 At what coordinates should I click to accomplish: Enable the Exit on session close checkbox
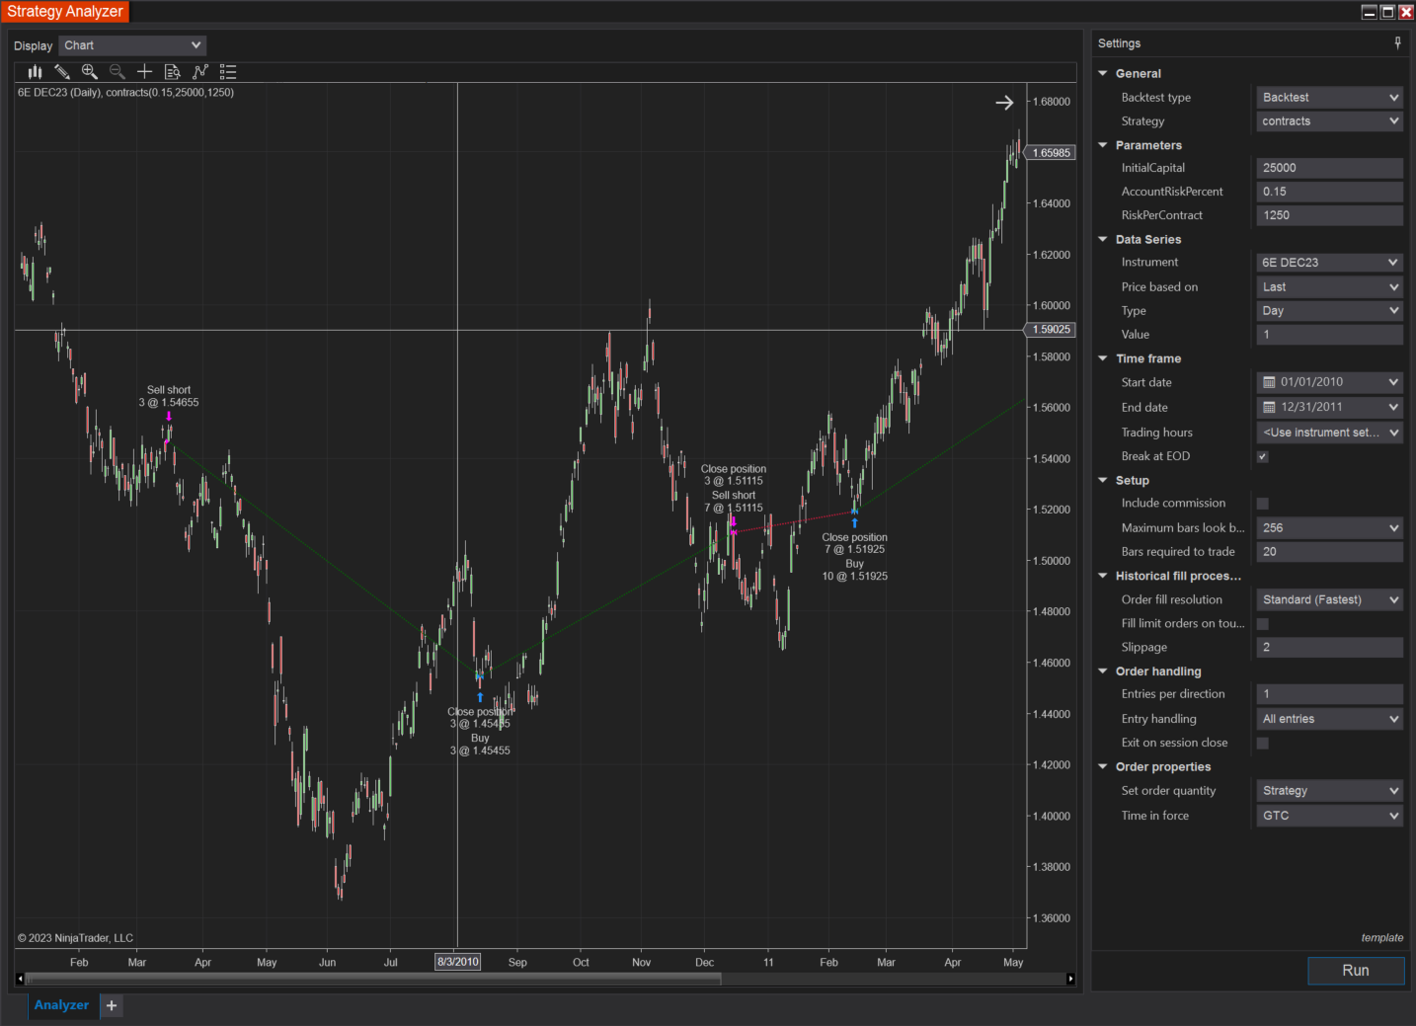coord(1262,744)
